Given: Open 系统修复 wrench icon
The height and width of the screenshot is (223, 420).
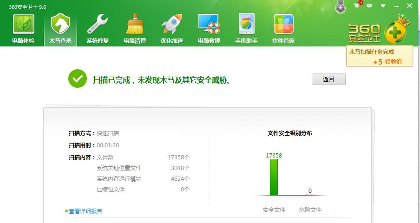Looking at the screenshot, I should [98, 29].
